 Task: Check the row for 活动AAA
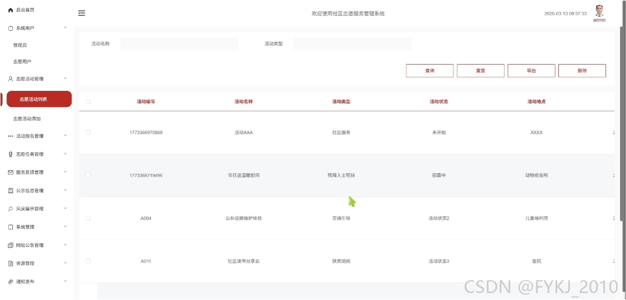pos(88,133)
